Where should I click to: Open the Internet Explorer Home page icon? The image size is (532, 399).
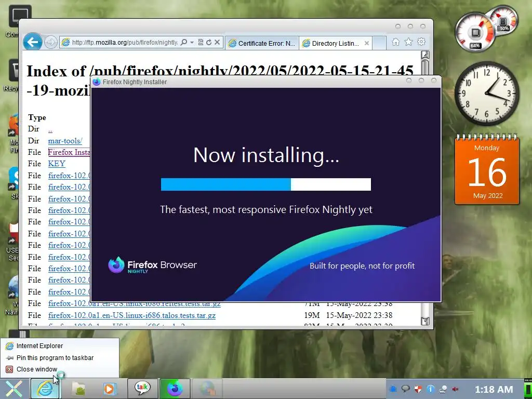[395, 42]
